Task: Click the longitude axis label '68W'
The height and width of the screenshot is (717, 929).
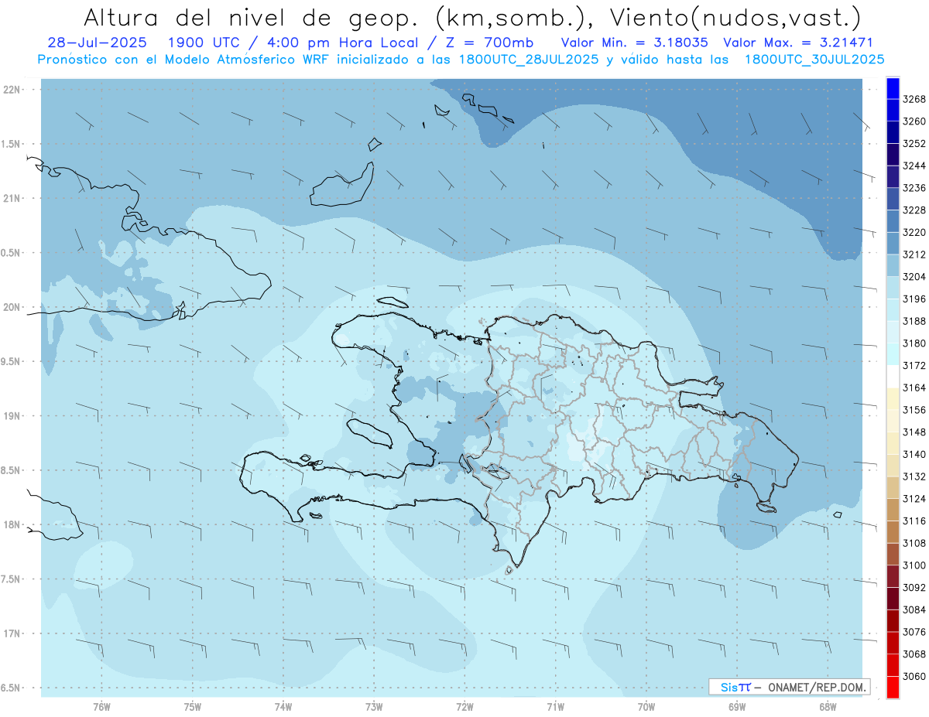Action: pyautogui.click(x=828, y=706)
